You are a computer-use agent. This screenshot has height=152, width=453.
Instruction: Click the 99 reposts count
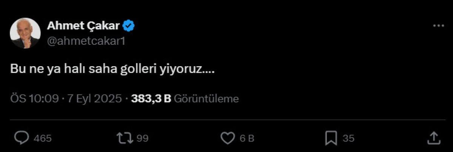[x=142, y=139]
